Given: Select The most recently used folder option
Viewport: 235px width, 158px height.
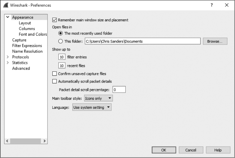Looking at the screenshot, I should click(61, 33).
